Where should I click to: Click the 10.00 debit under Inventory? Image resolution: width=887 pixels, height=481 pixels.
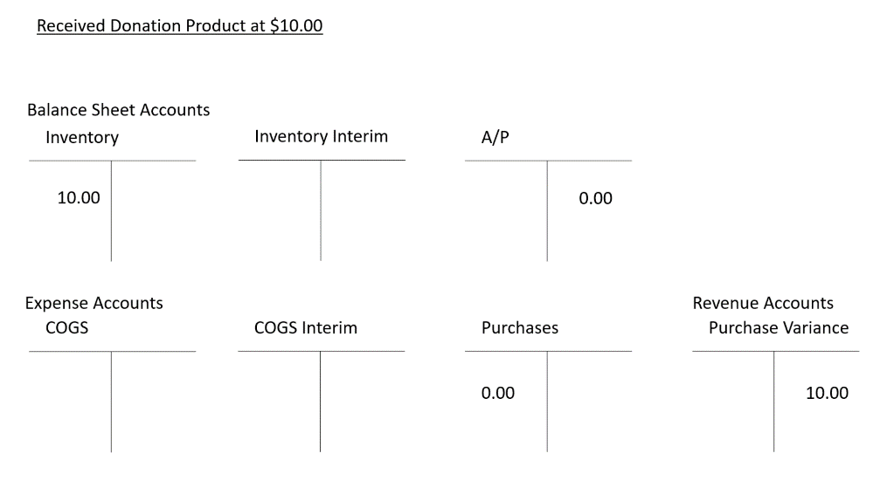pyautogui.click(x=79, y=198)
